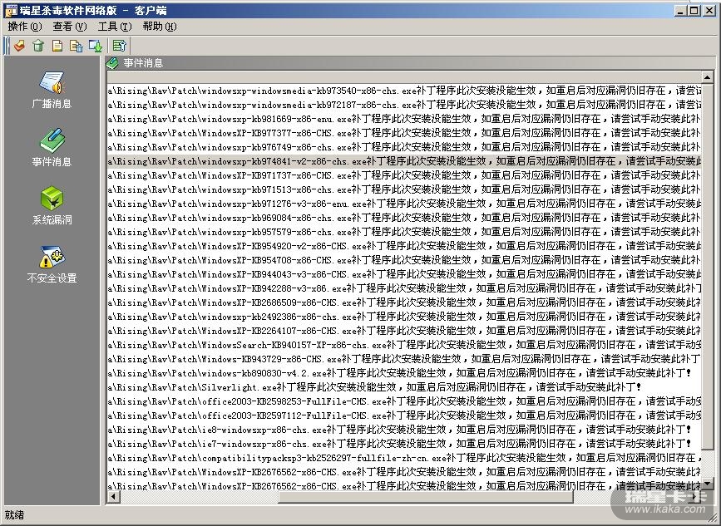Image resolution: width=721 pixels, height=526 pixels.
Task: Click the green list settings toolbar icon
Action: 119,46
